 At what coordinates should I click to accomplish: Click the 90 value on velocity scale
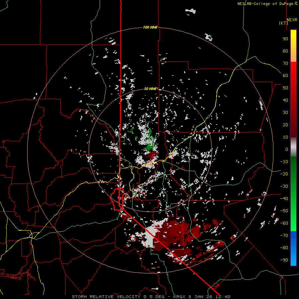tap(285, 39)
